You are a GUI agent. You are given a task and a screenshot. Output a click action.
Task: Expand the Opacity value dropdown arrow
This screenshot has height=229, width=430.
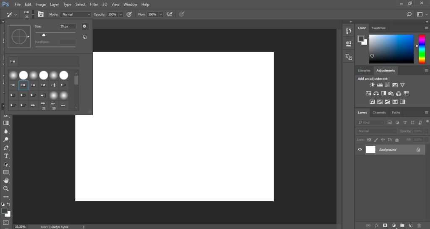[x=121, y=14]
